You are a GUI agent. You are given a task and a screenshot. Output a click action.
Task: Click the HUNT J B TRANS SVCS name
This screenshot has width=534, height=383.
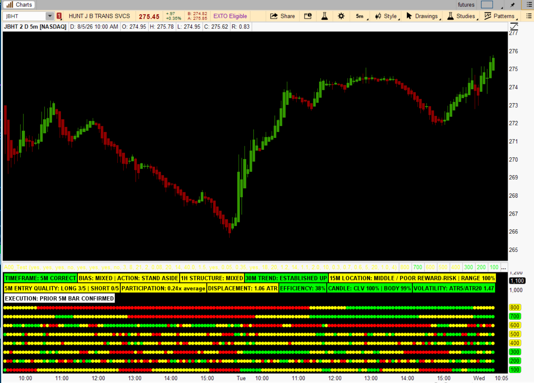click(x=99, y=16)
